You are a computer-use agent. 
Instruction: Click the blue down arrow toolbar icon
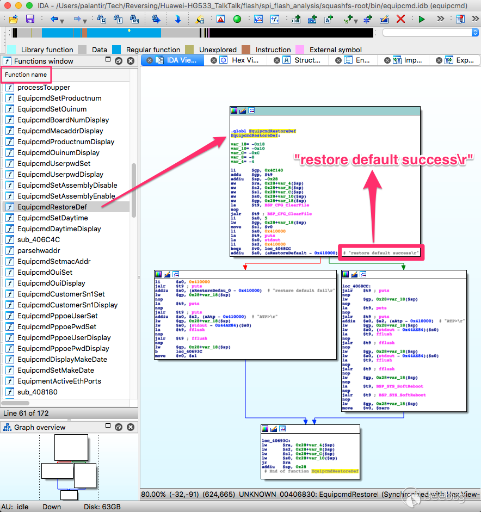click(x=177, y=19)
